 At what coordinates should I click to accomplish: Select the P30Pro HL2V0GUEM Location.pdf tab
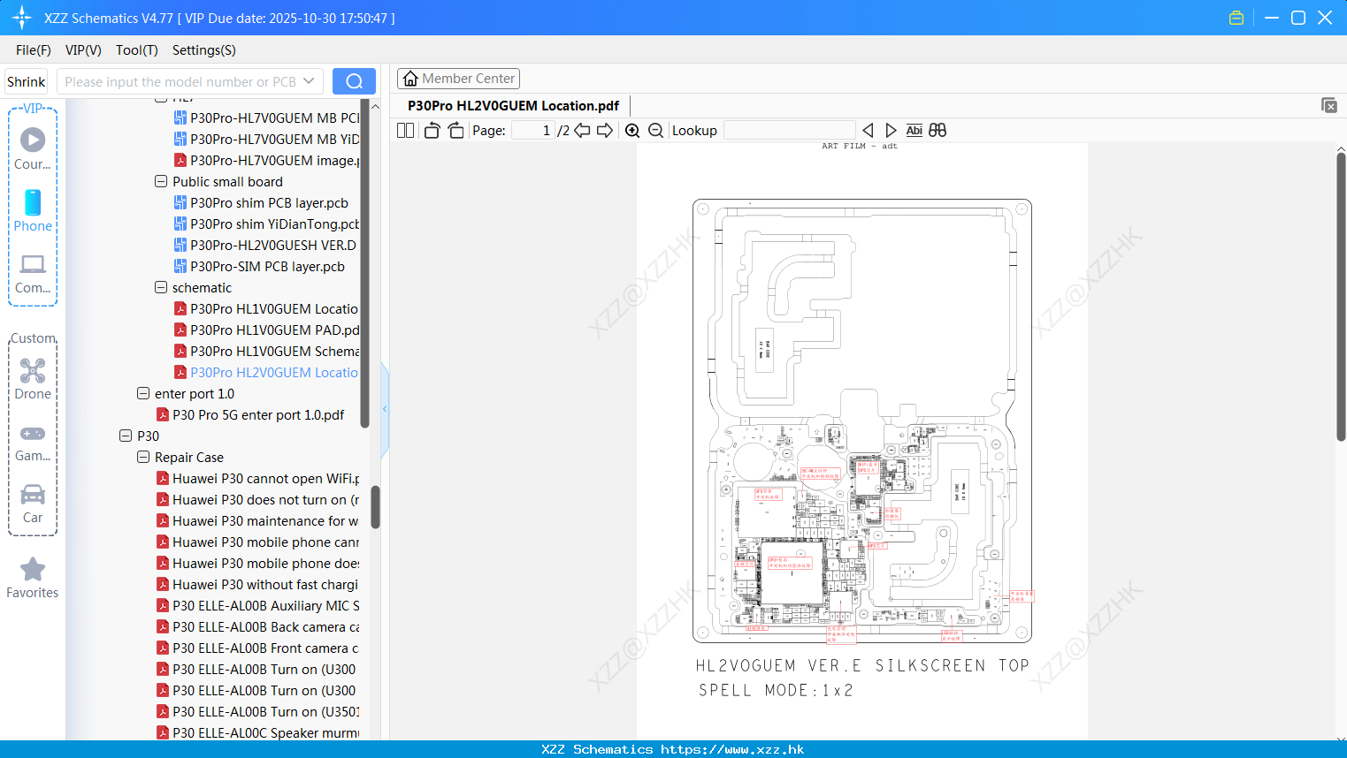pyautogui.click(x=513, y=105)
